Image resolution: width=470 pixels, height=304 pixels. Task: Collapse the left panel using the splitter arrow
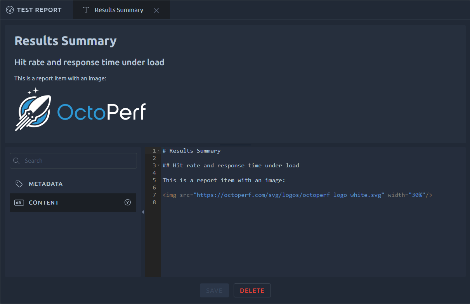pos(143,212)
